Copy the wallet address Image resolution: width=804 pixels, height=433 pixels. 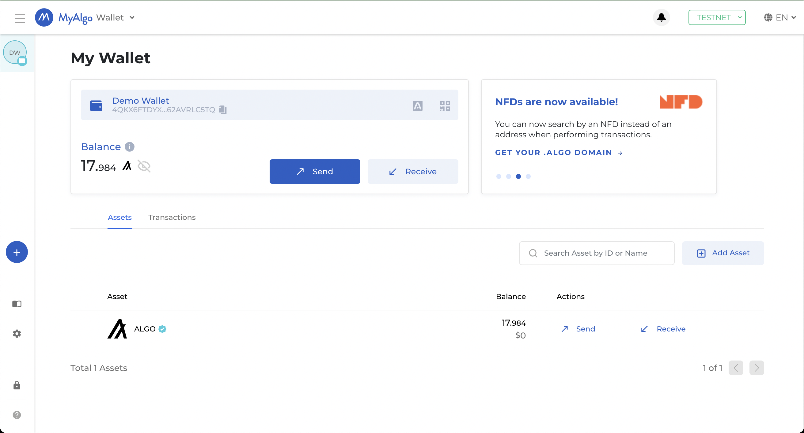pos(222,110)
